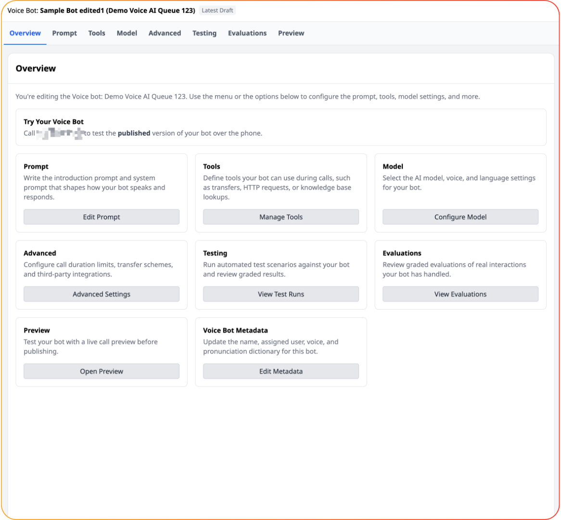This screenshot has width=561, height=520.
Task: Click the Model card description about language settings
Action: pyautogui.click(x=459, y=182)
